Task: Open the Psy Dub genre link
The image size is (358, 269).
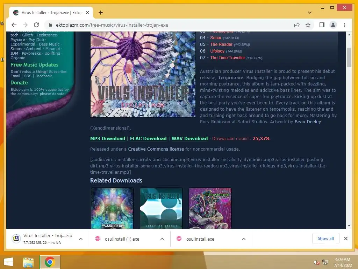Action: coord(36,40)
